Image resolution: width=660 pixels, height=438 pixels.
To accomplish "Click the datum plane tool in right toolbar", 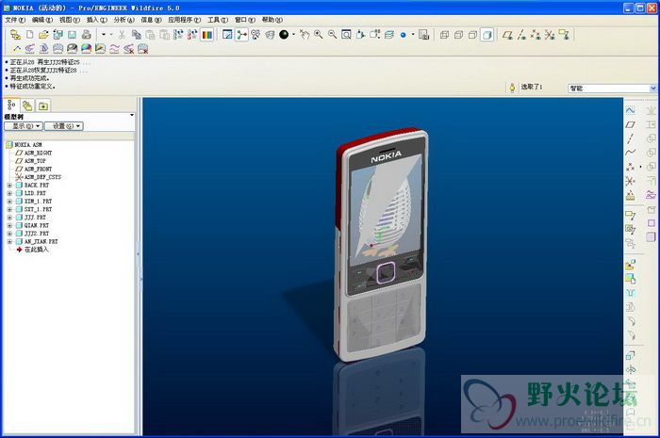I will (630, 124).
